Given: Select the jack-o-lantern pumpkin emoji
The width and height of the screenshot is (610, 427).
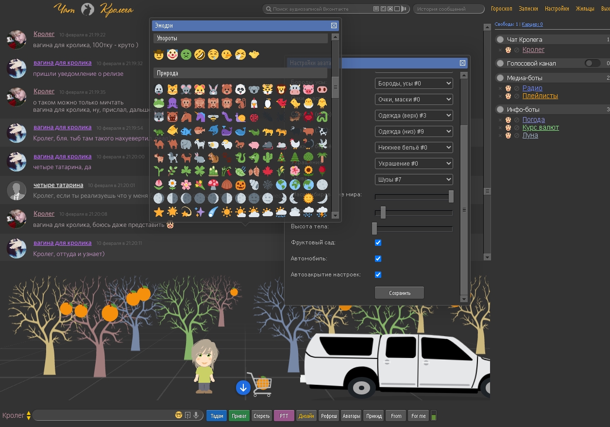Looking at the screenshot, I should (x=240, y=185).
